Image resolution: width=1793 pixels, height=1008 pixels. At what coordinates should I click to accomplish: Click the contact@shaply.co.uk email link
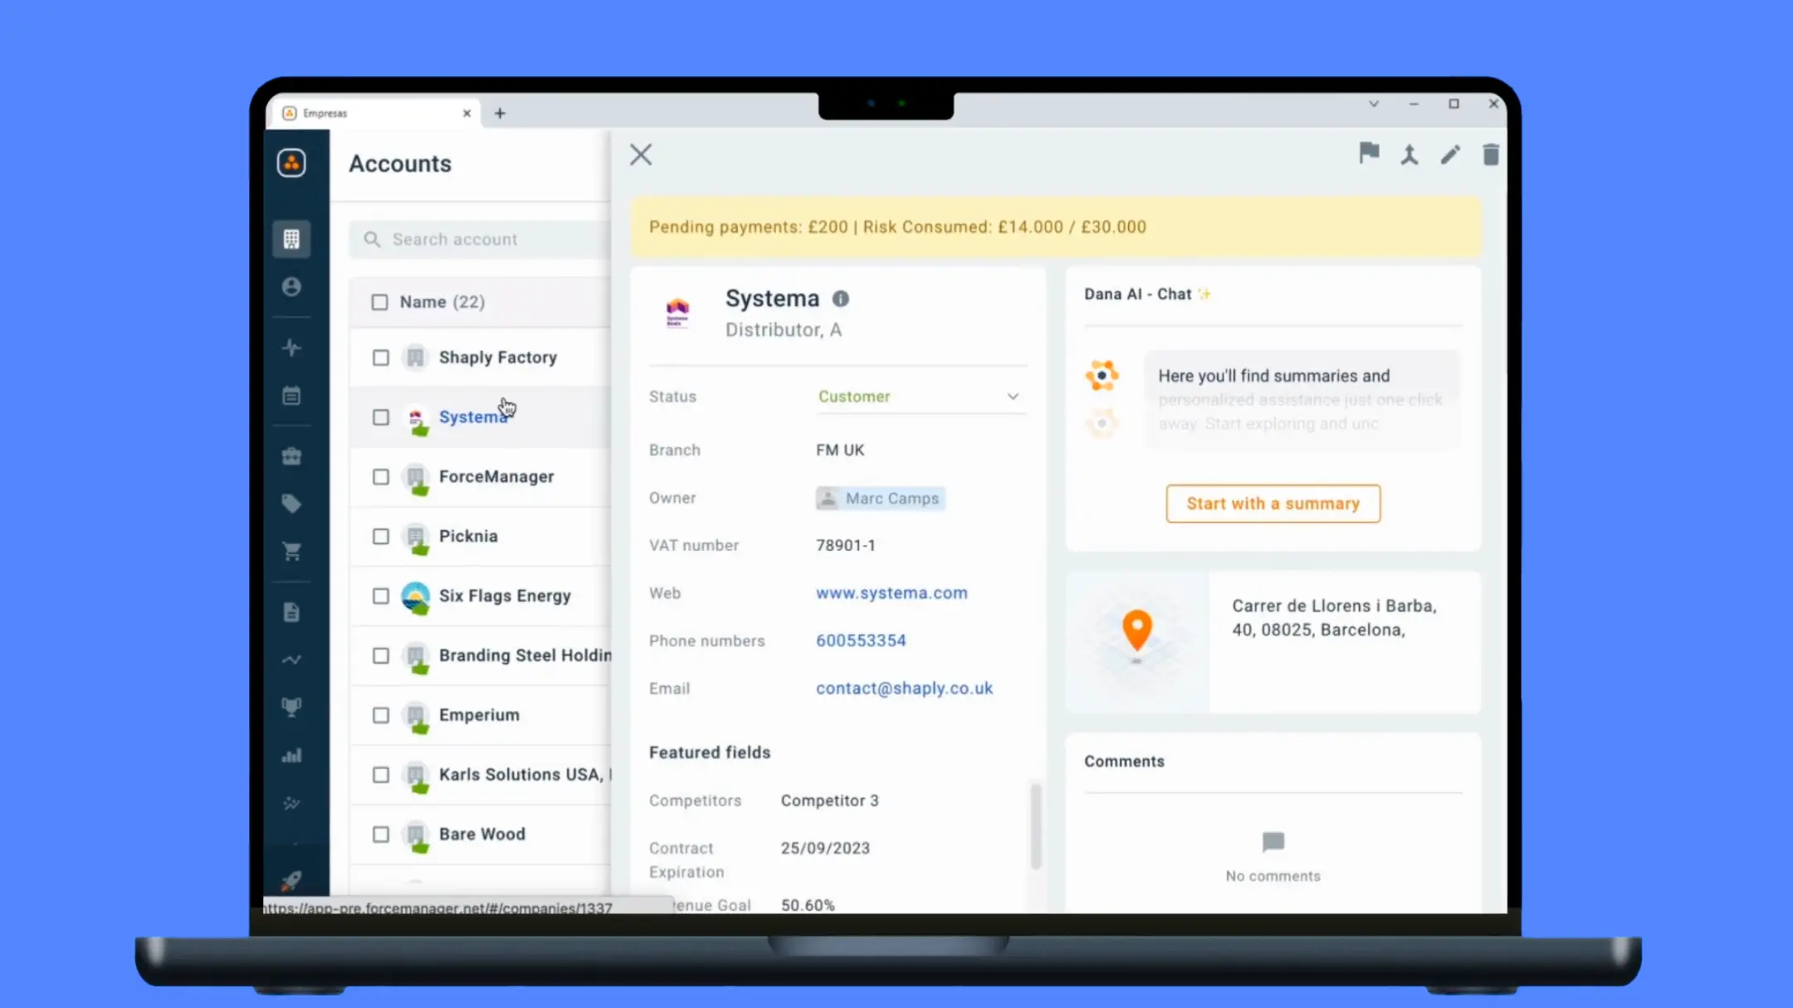904,689
